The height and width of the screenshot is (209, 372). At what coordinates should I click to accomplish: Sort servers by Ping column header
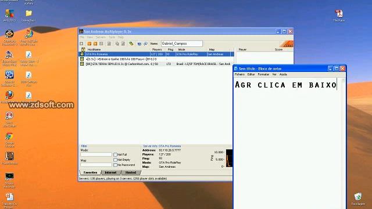tap(171, 49)
